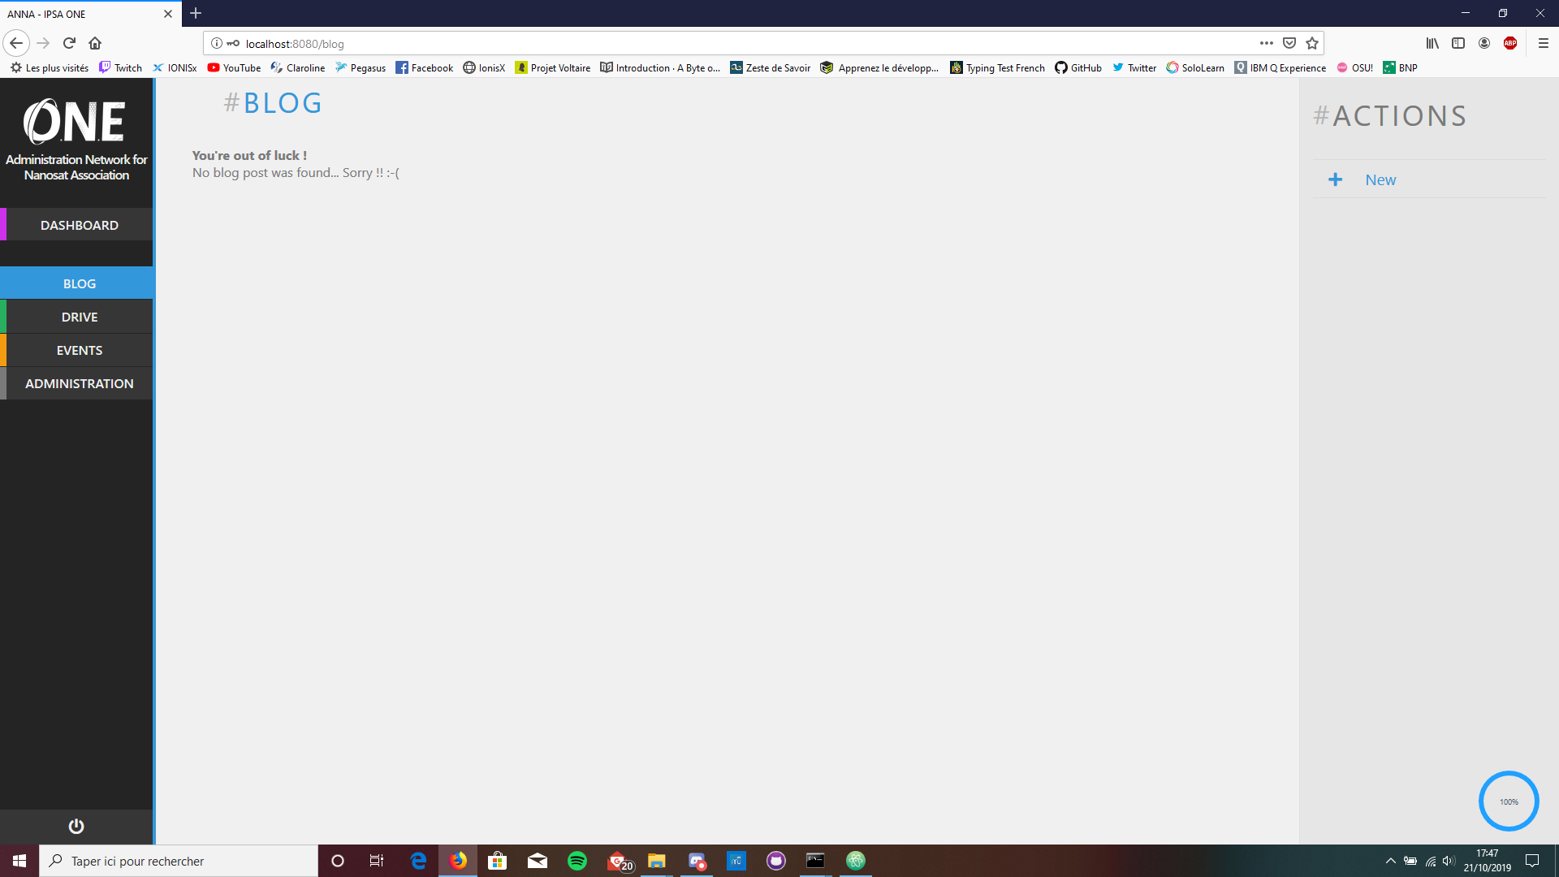The image size is (1559, 877).
Task: Open the Firefox hamburger menu
Action: [1544, 43]
